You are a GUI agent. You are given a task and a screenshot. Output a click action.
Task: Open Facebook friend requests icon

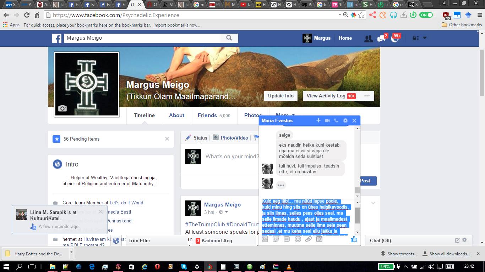point(369,38)
